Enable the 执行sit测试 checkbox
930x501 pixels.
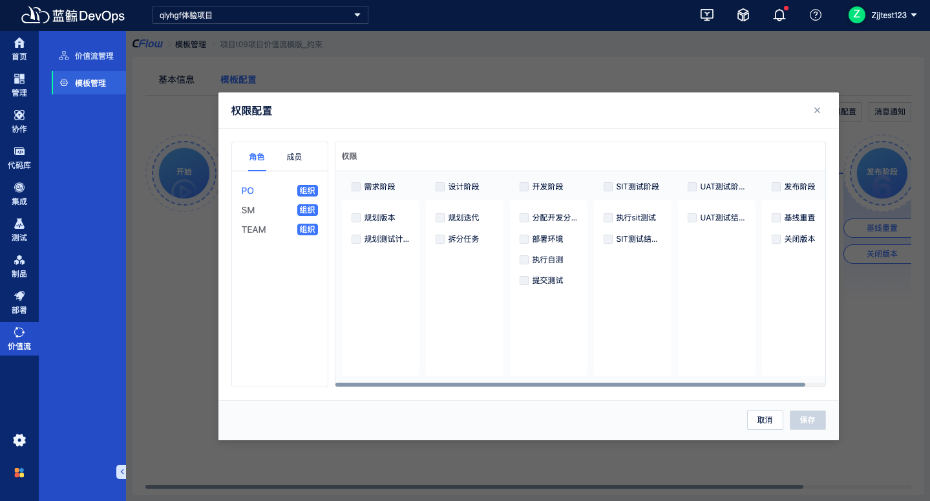point(608,218)
